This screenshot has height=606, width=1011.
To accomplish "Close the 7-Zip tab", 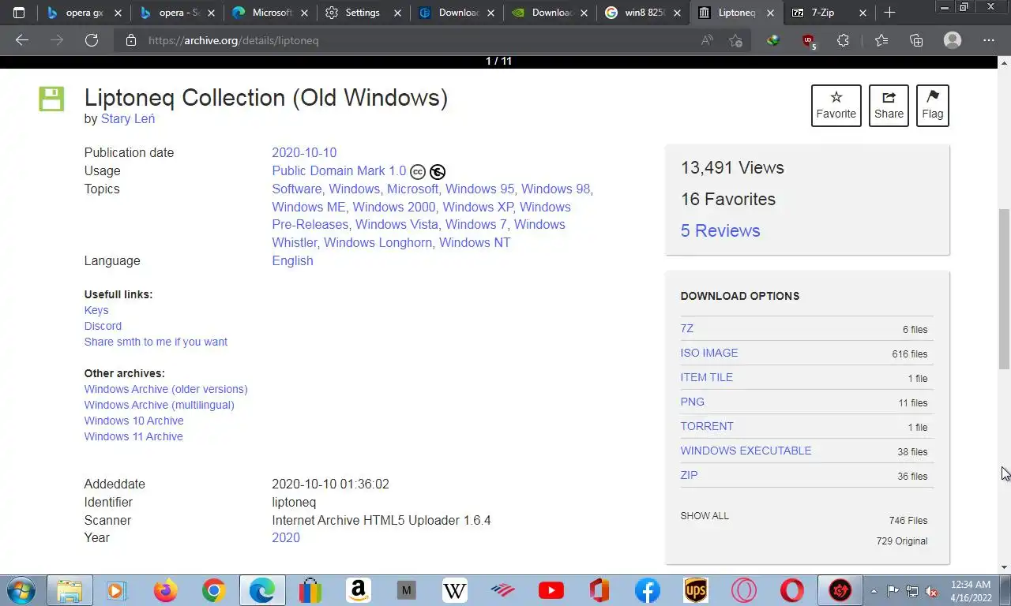I will coord(863,13).
